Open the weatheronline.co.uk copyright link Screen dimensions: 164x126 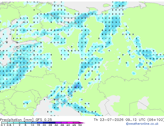tap(142, 124)
